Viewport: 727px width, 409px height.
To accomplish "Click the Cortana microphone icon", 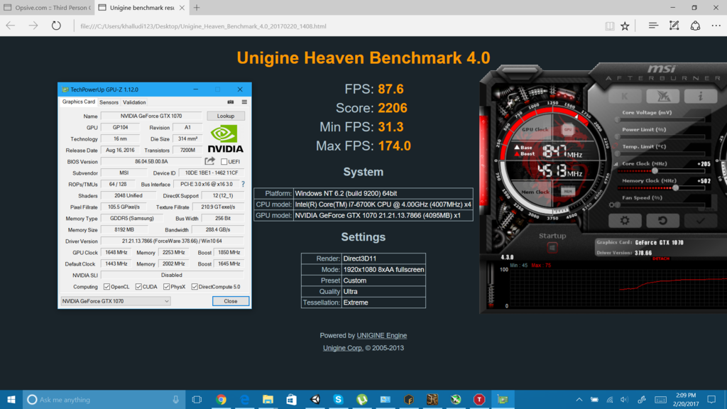I will pos(176,399).
